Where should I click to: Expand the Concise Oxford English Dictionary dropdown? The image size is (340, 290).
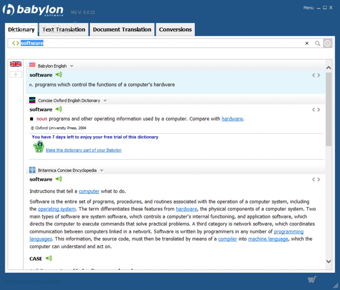(x=105, y=100)
